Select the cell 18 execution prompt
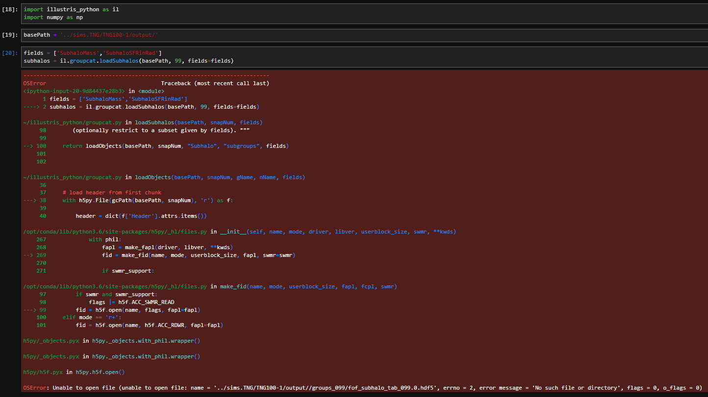 pos(10,9)
